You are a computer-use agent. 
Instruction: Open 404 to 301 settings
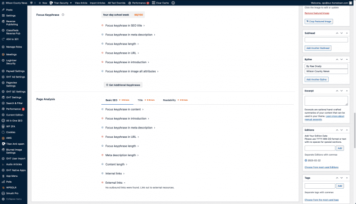pyautogui.click(x=12, y=39)
